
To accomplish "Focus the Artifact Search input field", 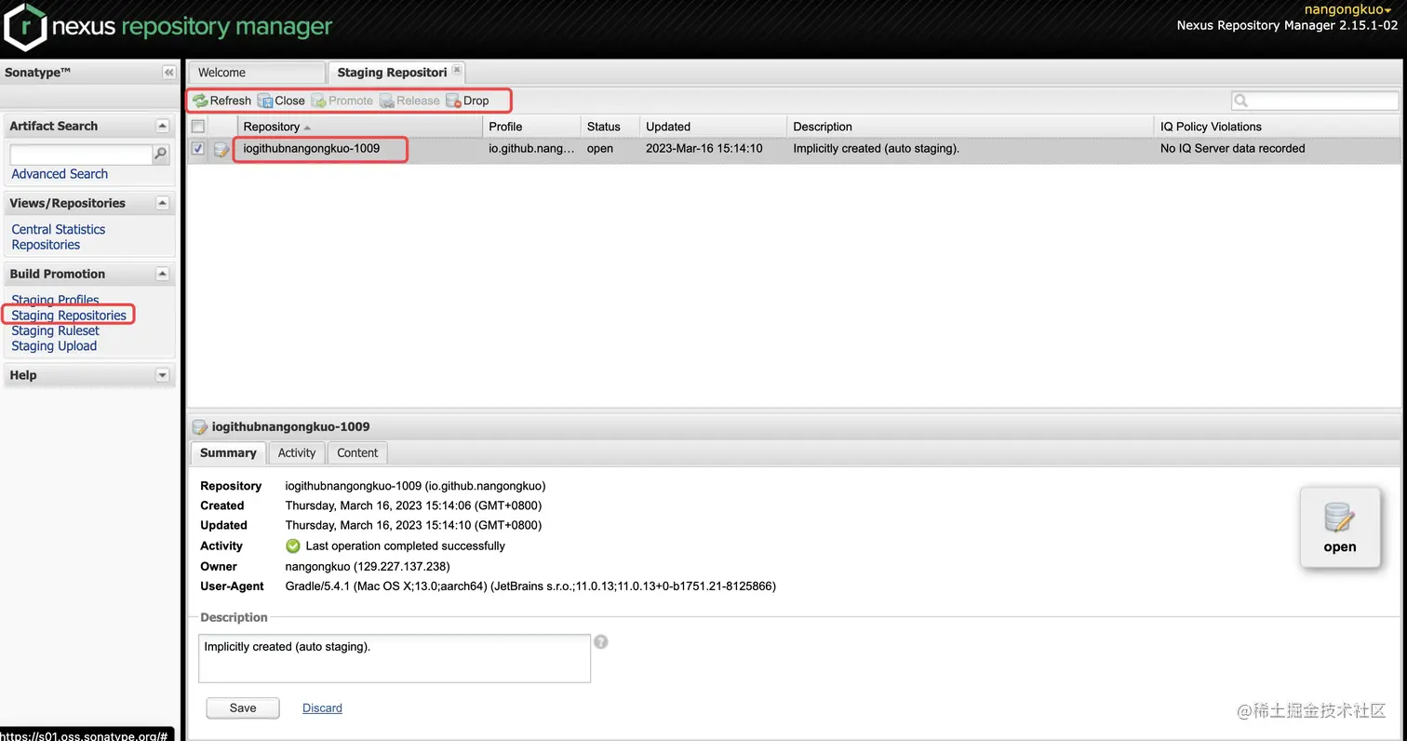I will (x=80, y=154).
